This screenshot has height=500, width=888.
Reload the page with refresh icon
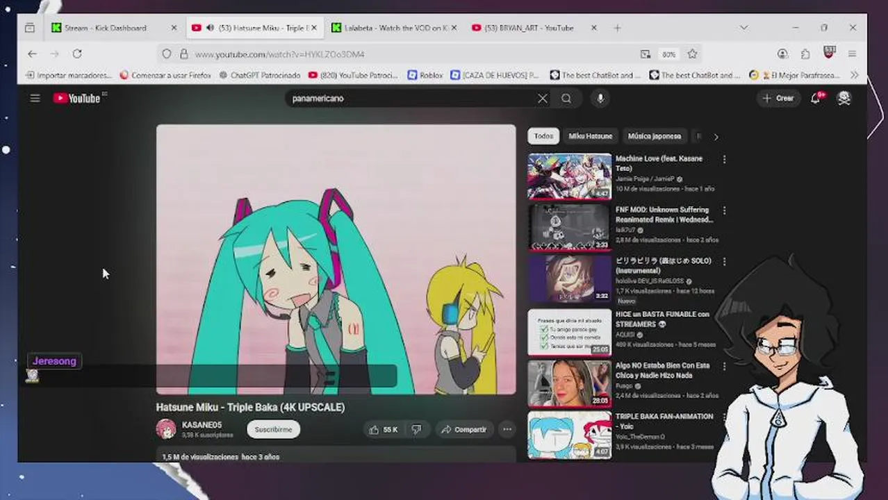click(x=77, y=53)
